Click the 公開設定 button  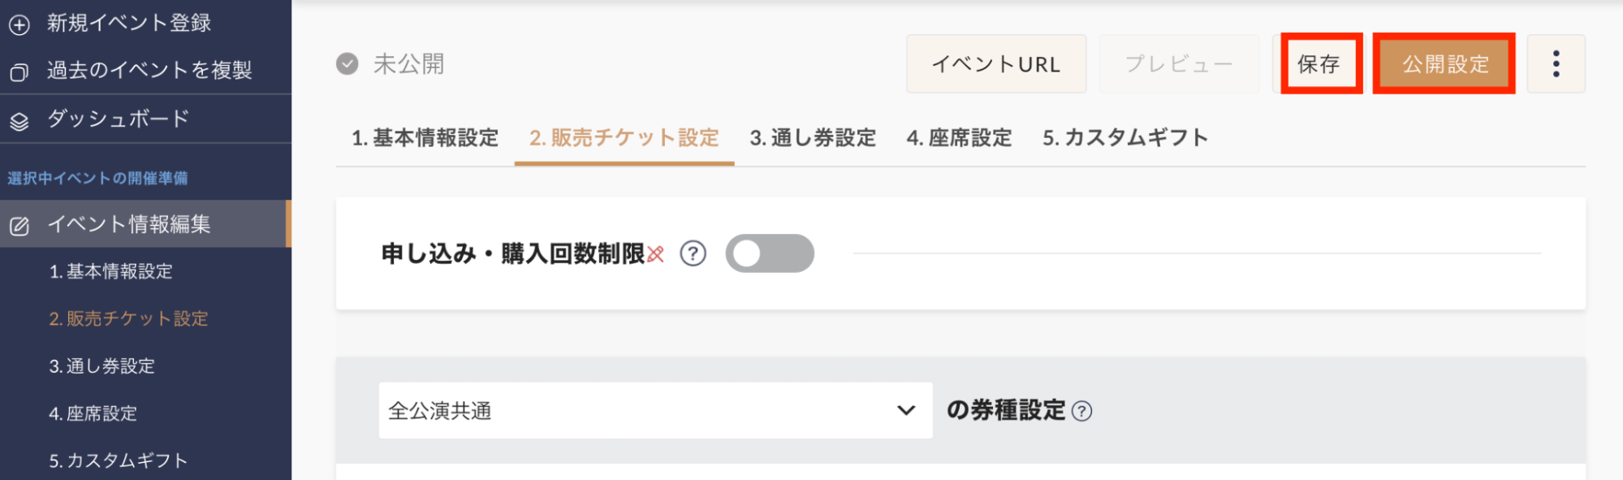pyautogui.click(x=1444, y=63)
